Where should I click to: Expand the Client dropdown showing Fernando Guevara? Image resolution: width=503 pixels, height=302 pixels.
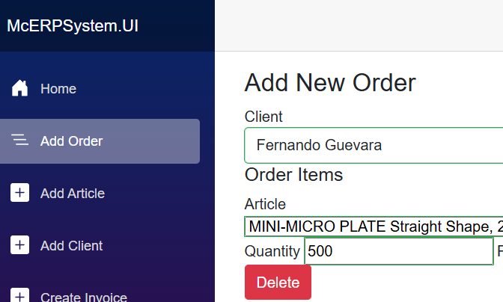374,145
